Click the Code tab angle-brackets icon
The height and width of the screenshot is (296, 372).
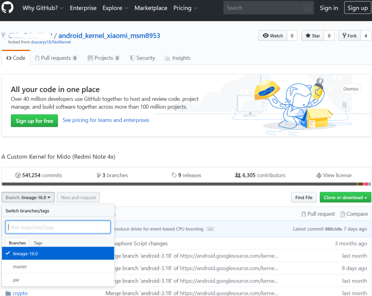coord(9,58)
